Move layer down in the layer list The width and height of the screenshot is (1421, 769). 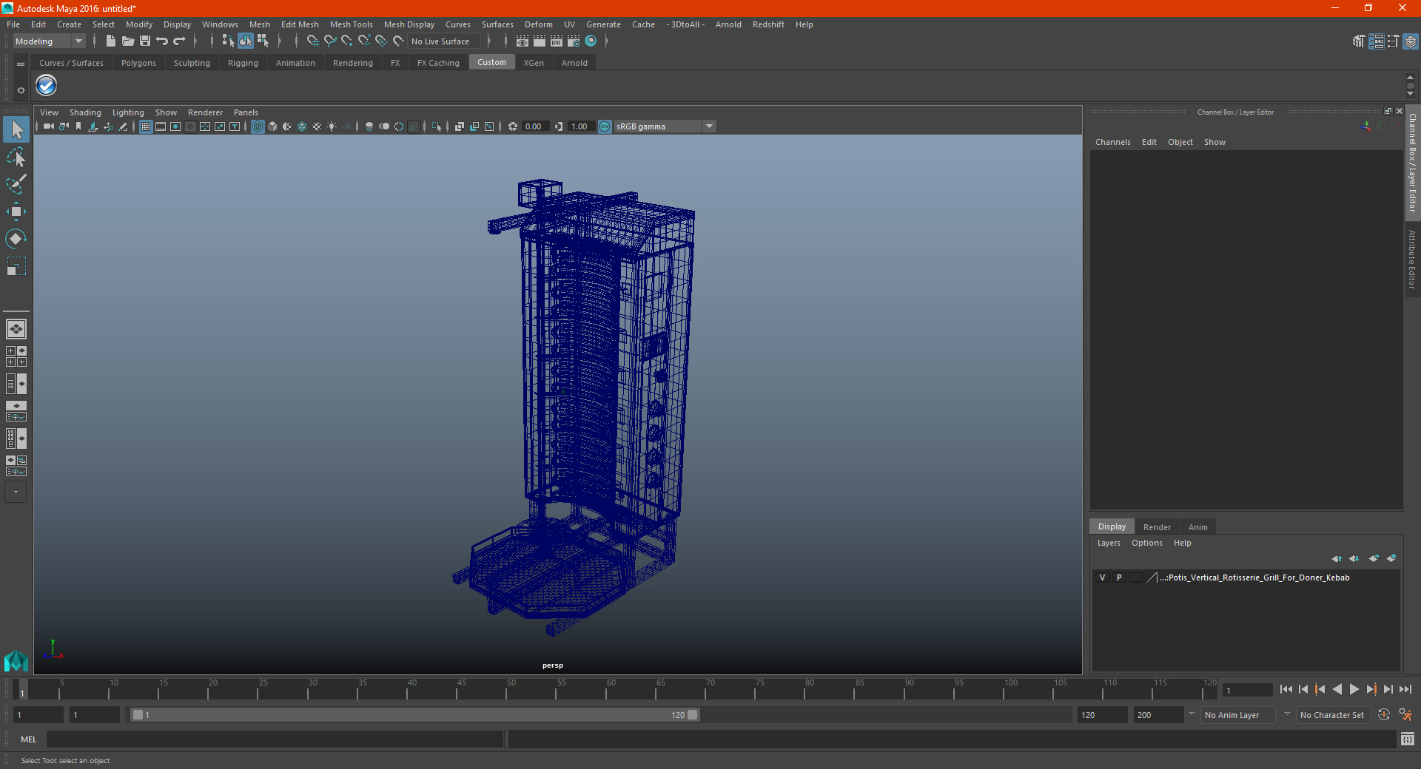coord(1354,558)
